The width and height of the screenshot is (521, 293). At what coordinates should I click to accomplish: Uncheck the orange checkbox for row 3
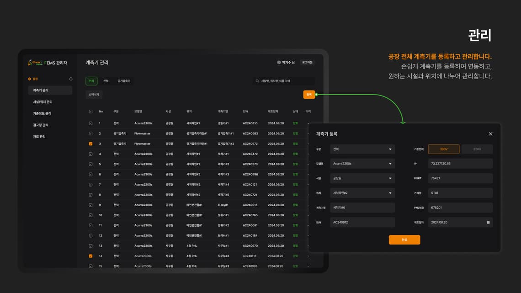click(90, 144)
